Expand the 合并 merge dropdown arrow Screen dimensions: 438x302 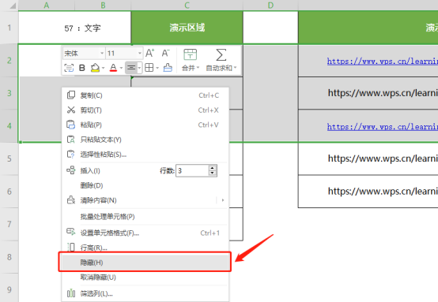[198, 68]
